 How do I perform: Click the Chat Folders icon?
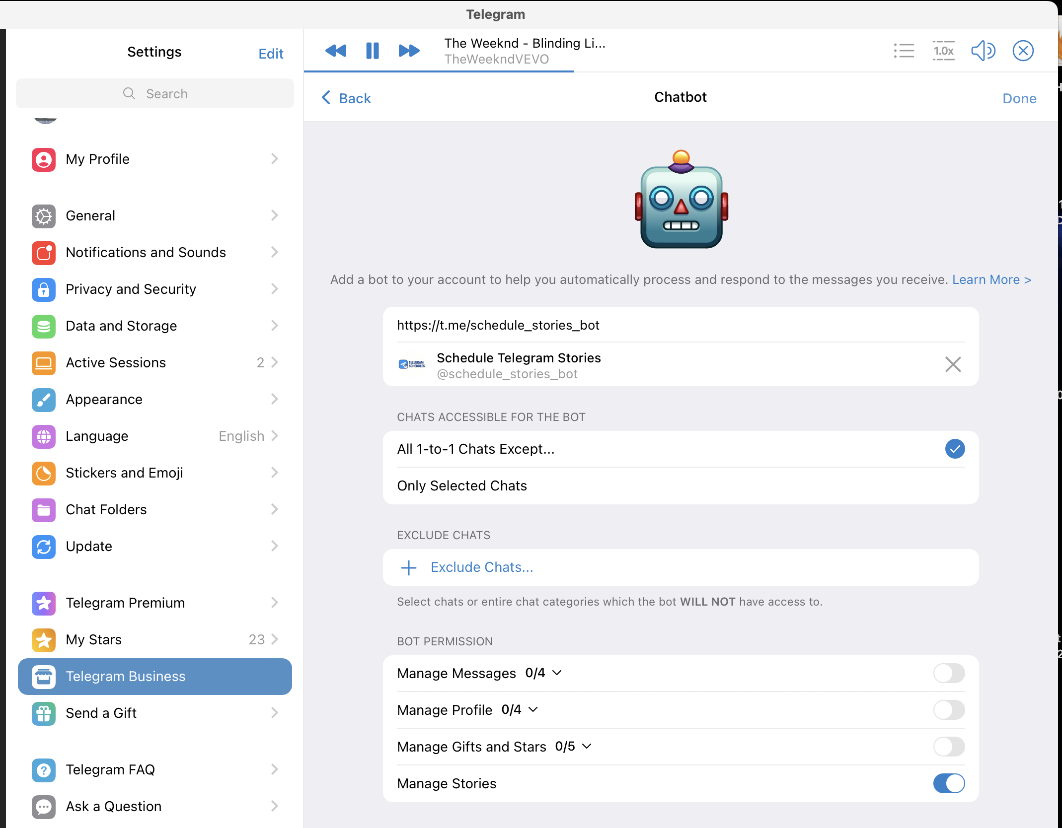point(44,510)
